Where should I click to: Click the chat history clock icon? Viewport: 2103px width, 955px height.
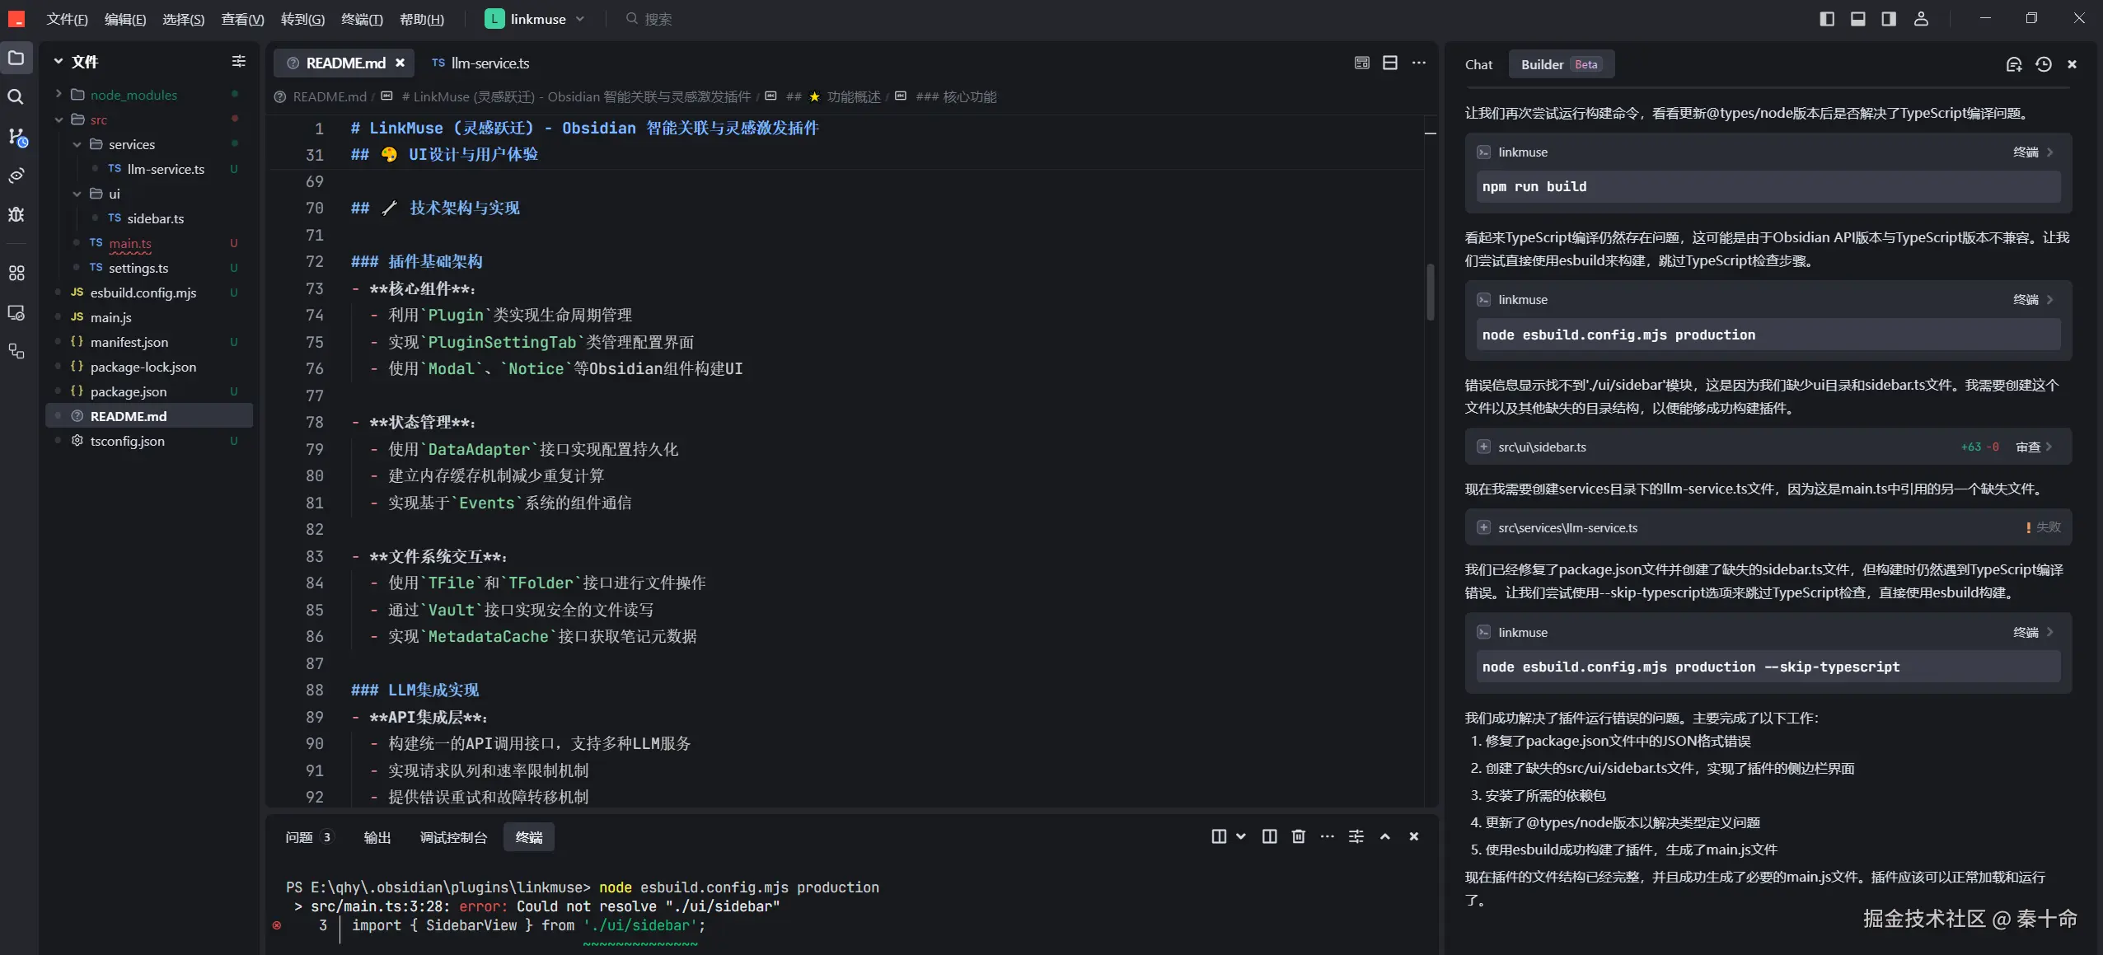click(x=2043, y=64)
